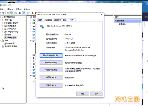148x106 pixels.
Task: Expand the 事件查看器 node
Action: (x=3, y=26)
